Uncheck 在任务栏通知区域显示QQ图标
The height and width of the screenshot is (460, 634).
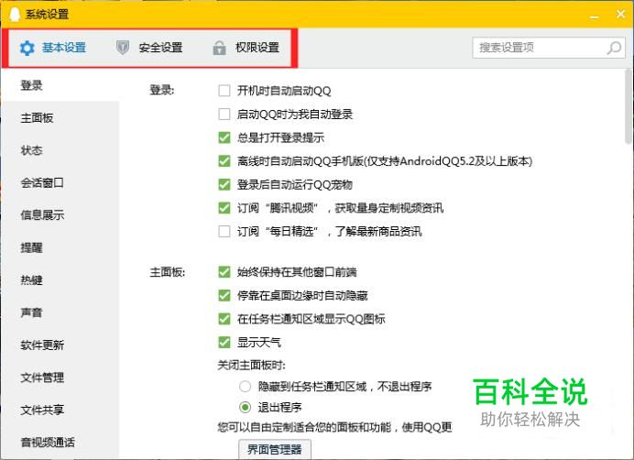tap(224, 319)
